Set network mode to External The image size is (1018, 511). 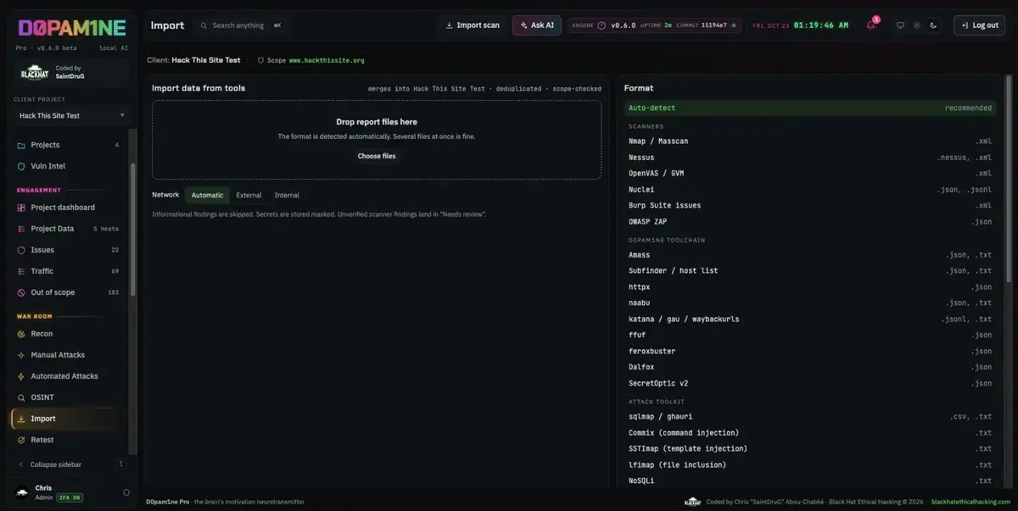coord(249,195)
